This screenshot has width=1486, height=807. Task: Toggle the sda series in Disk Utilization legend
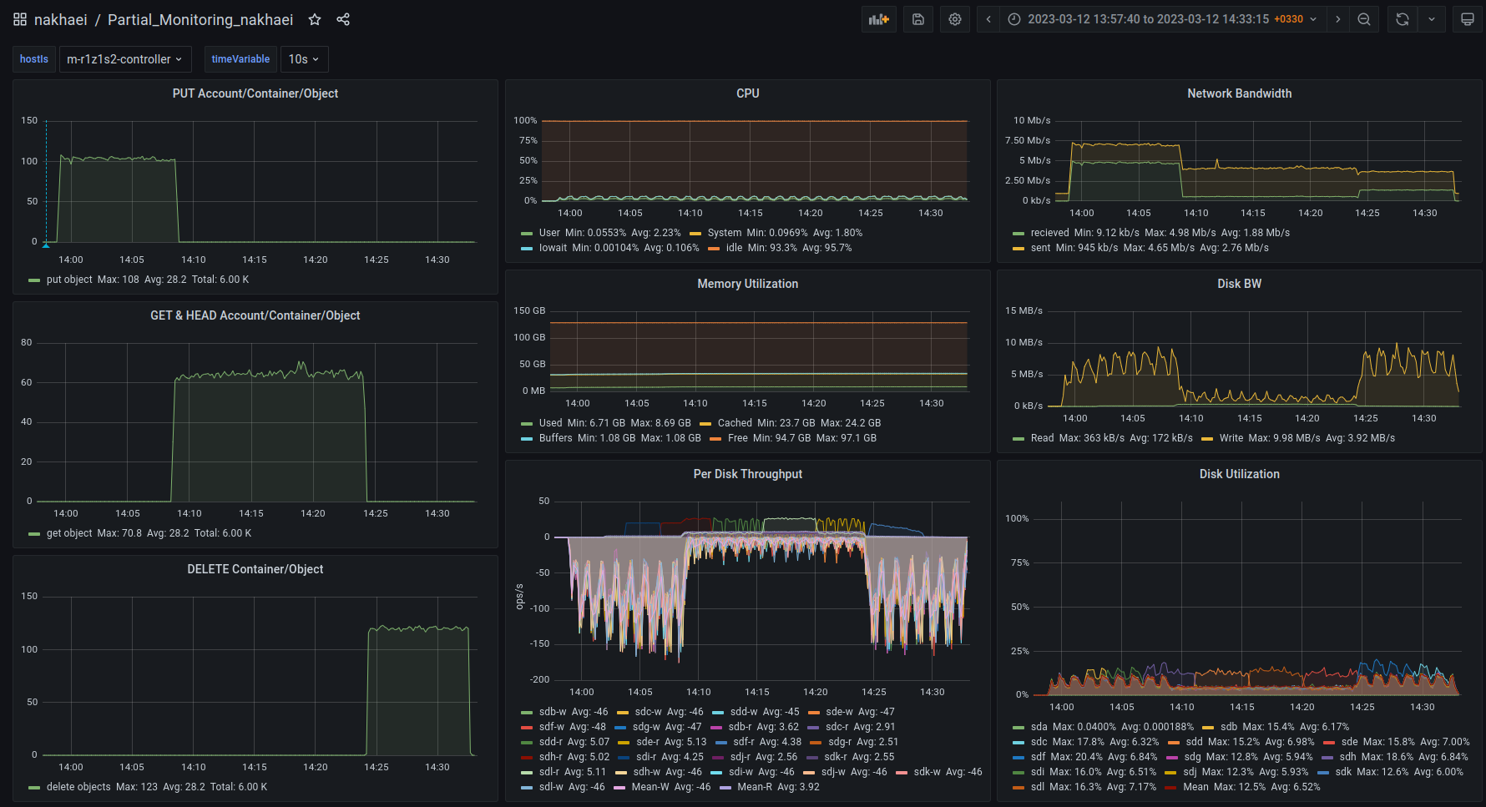[x=1039, y=727]
